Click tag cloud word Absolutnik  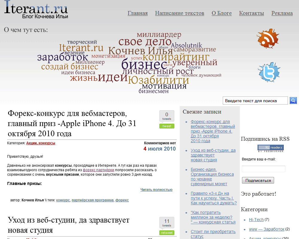coord(186,45)
